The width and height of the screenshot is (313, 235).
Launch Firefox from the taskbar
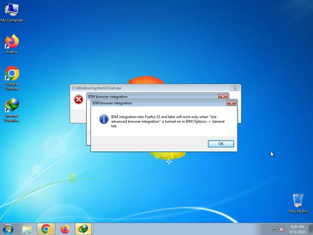click(65, 229)
